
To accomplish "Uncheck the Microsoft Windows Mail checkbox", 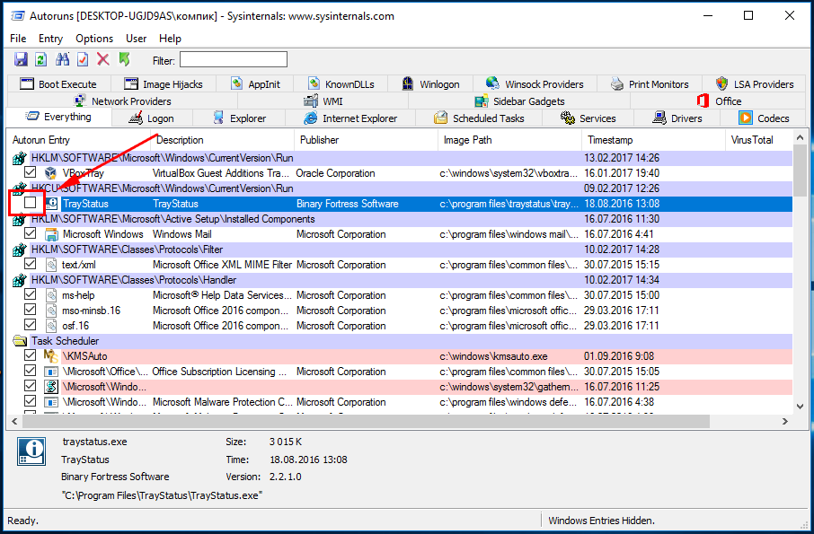I will click(31, 233).
